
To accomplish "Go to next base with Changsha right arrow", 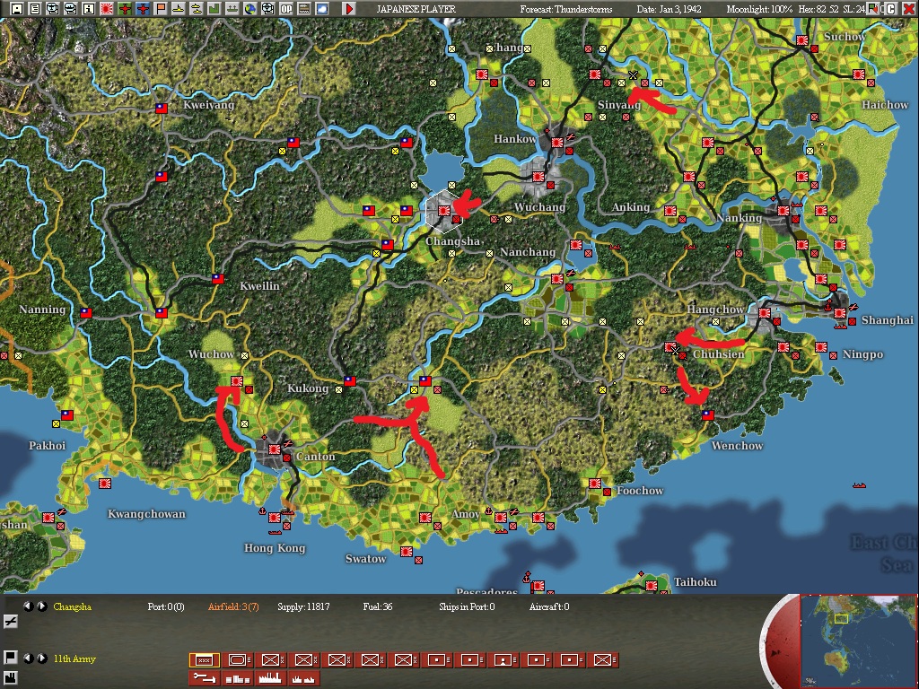I will click(42, 606).
